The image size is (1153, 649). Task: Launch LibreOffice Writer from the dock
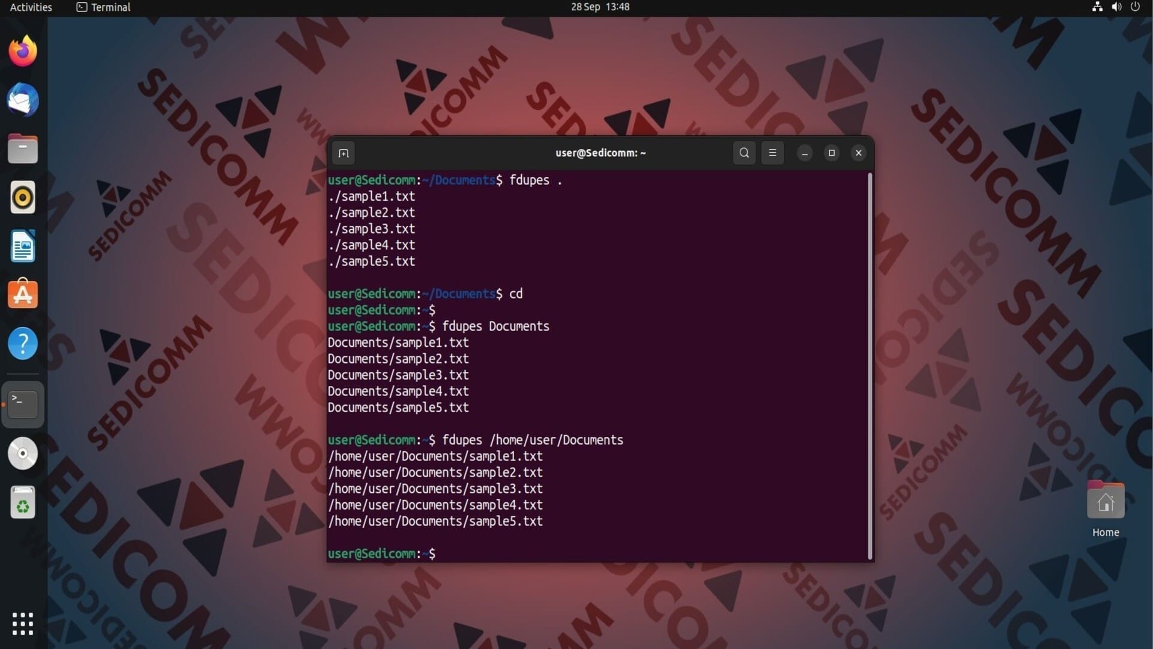coord(23,246)
